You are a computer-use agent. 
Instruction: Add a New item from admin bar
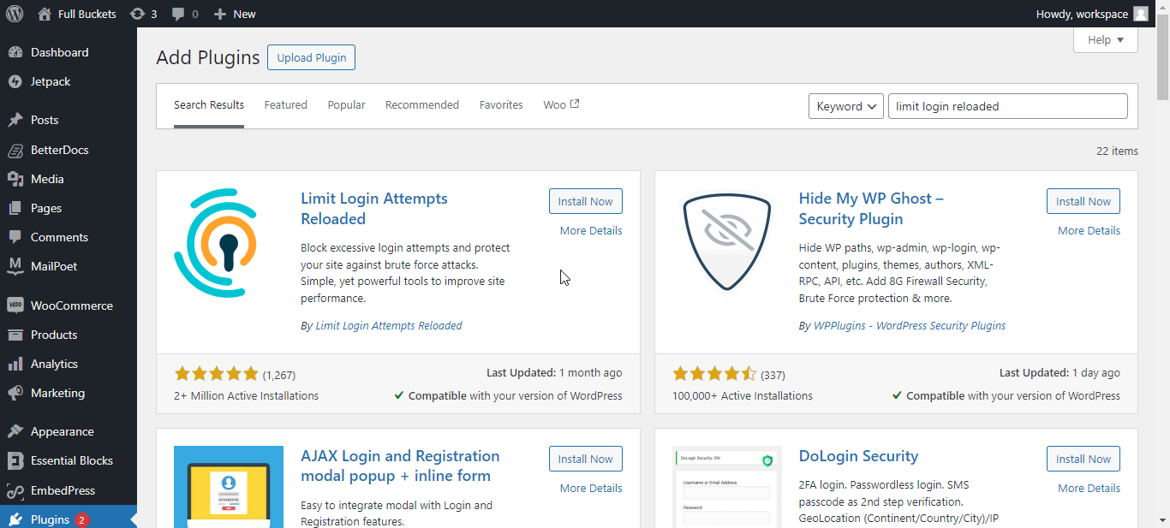[235, 14]
